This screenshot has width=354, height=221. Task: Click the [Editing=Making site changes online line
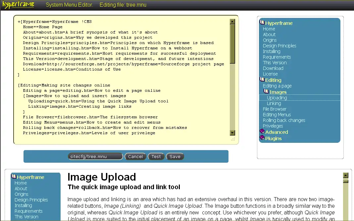point(64,85)
